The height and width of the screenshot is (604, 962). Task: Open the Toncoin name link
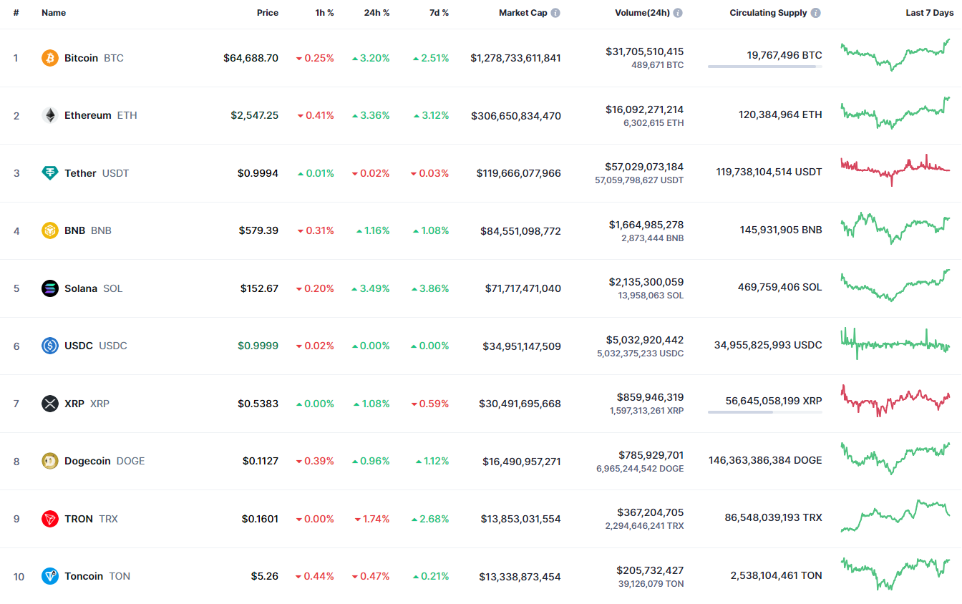click(x=84, y=576)
